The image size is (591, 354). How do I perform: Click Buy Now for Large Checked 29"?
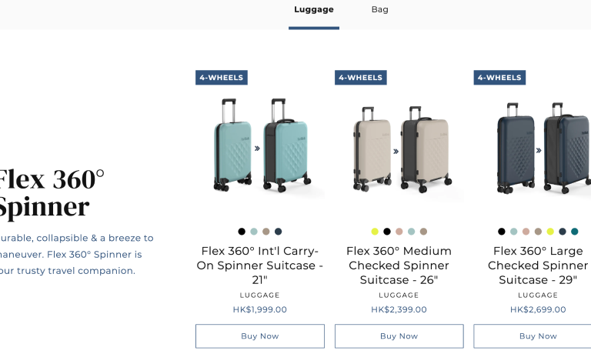click(538, 336)
